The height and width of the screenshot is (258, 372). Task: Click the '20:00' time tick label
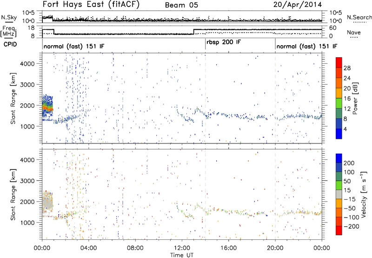[x=275, y=248]
